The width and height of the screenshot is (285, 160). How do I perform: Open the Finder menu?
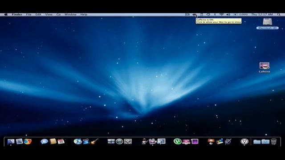click(17, 15)
